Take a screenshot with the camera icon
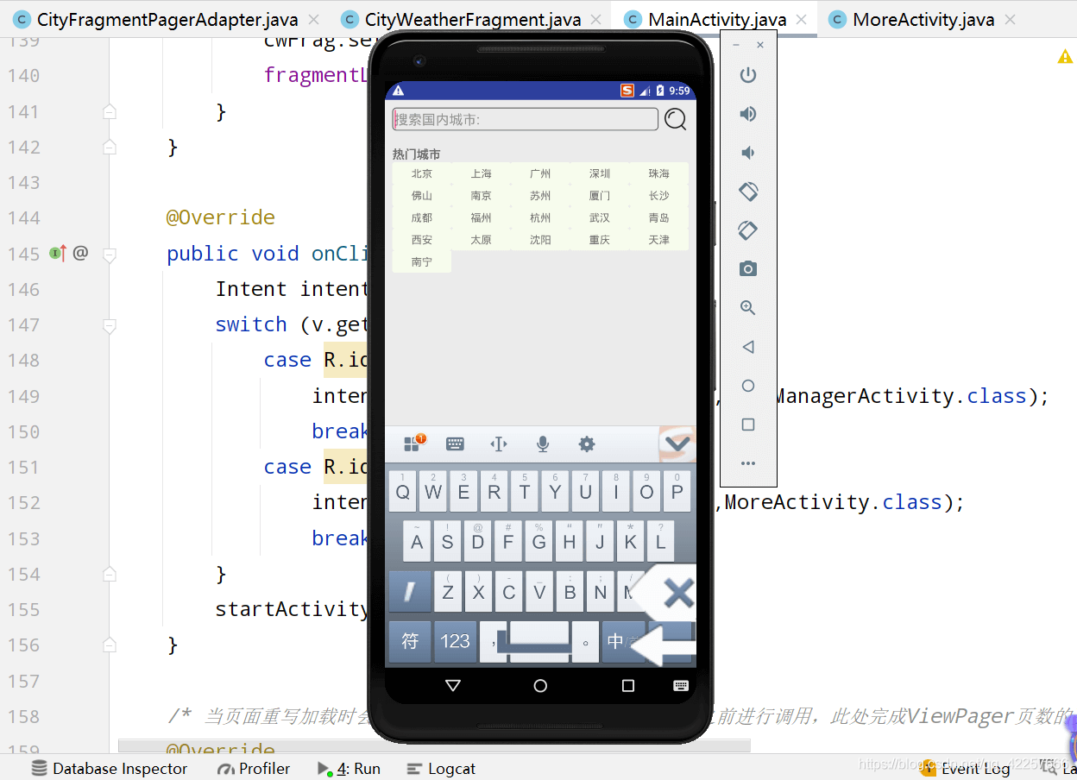The height and width of the screenshot is (780, 1077). tap(747, 268)
